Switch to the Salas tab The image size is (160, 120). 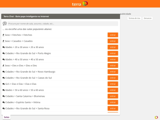tap(7, 117)
